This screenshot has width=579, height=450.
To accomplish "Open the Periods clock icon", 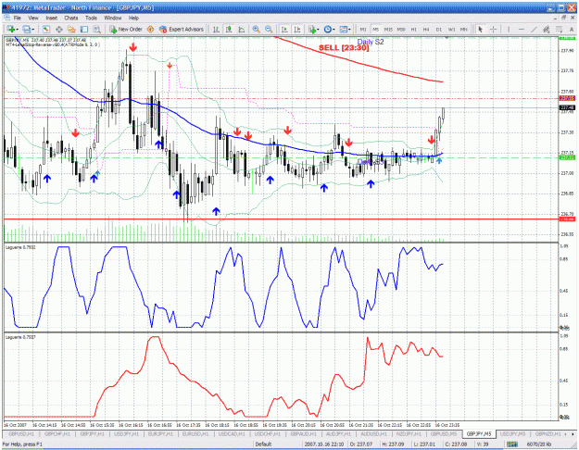I will tap(328, 29).
